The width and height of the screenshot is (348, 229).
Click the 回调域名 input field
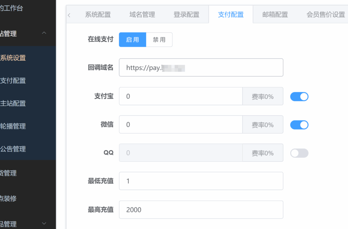(x=201, y=68)
